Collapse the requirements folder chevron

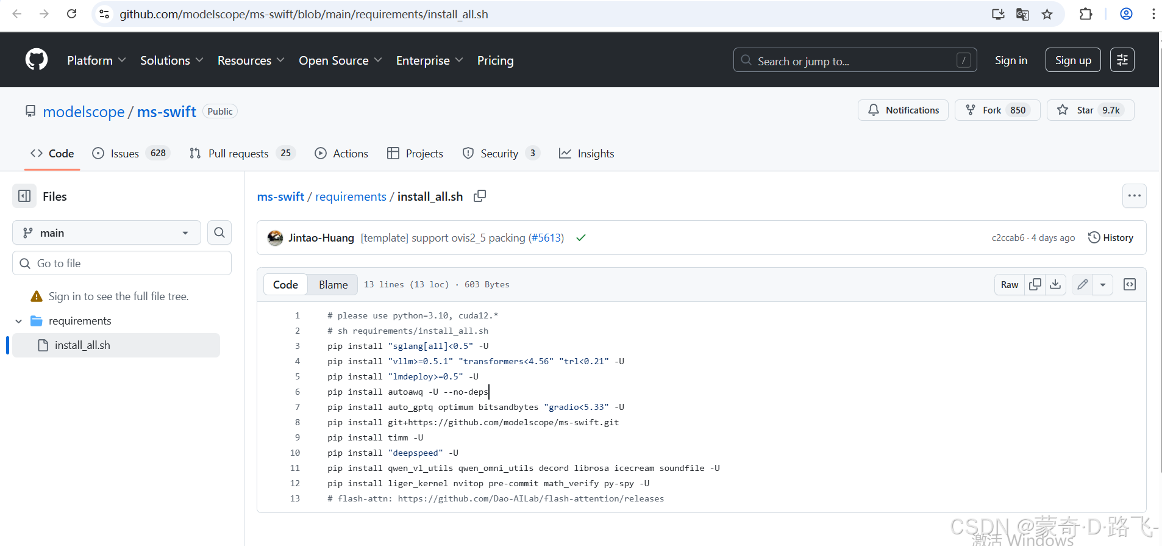pyautogui.click(x=19, y=321)
